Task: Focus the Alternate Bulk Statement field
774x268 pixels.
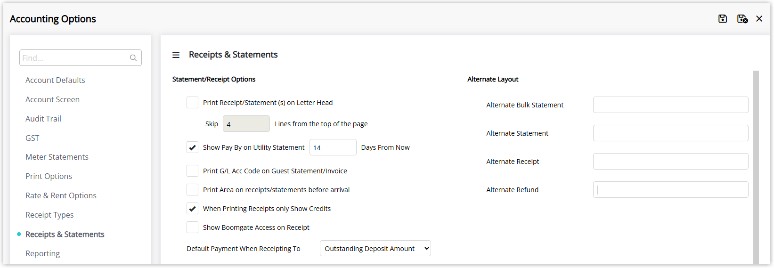Action: coord(670,105)
